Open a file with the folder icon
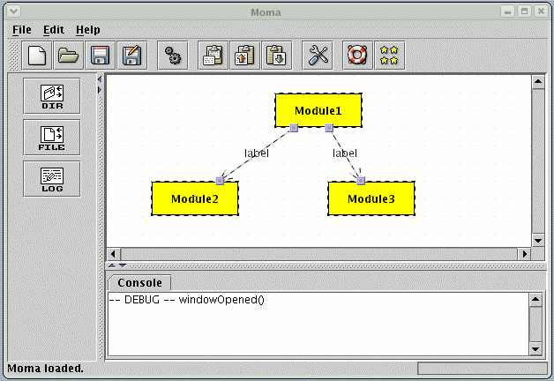 click(68, 56)
